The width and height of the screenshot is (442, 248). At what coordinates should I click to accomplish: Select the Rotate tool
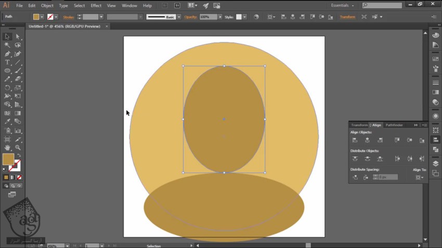point(7,88)
